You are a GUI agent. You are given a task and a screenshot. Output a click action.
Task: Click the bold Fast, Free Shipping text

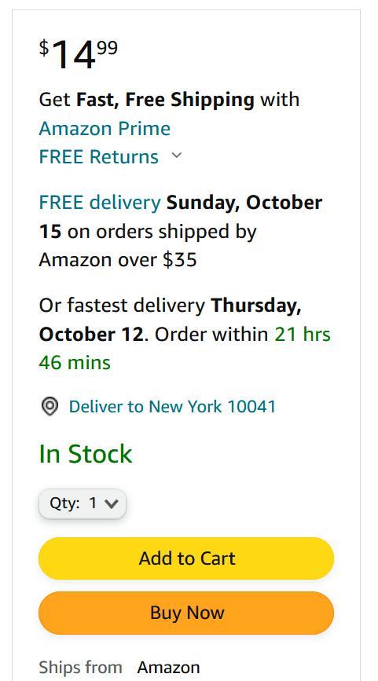point(166,100)
